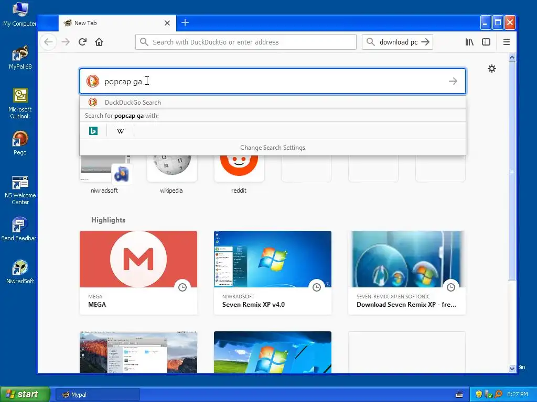The height and width of the screenshot is (402, 537).
Task: Open a new tab with plus button
Action: 185,23
